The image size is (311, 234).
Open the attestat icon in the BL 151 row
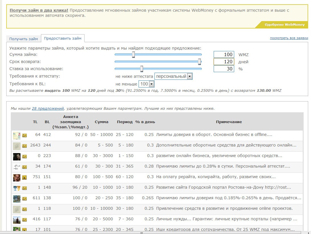(x=24, y=177)
